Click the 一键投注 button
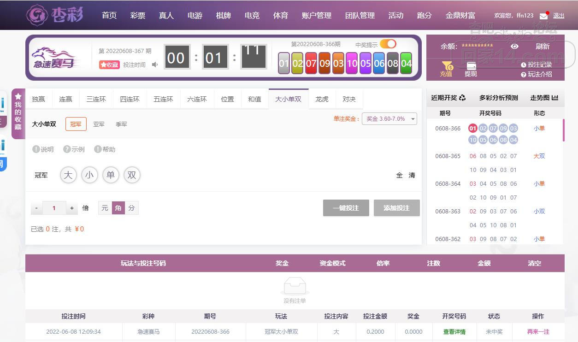 pos(346,208)
